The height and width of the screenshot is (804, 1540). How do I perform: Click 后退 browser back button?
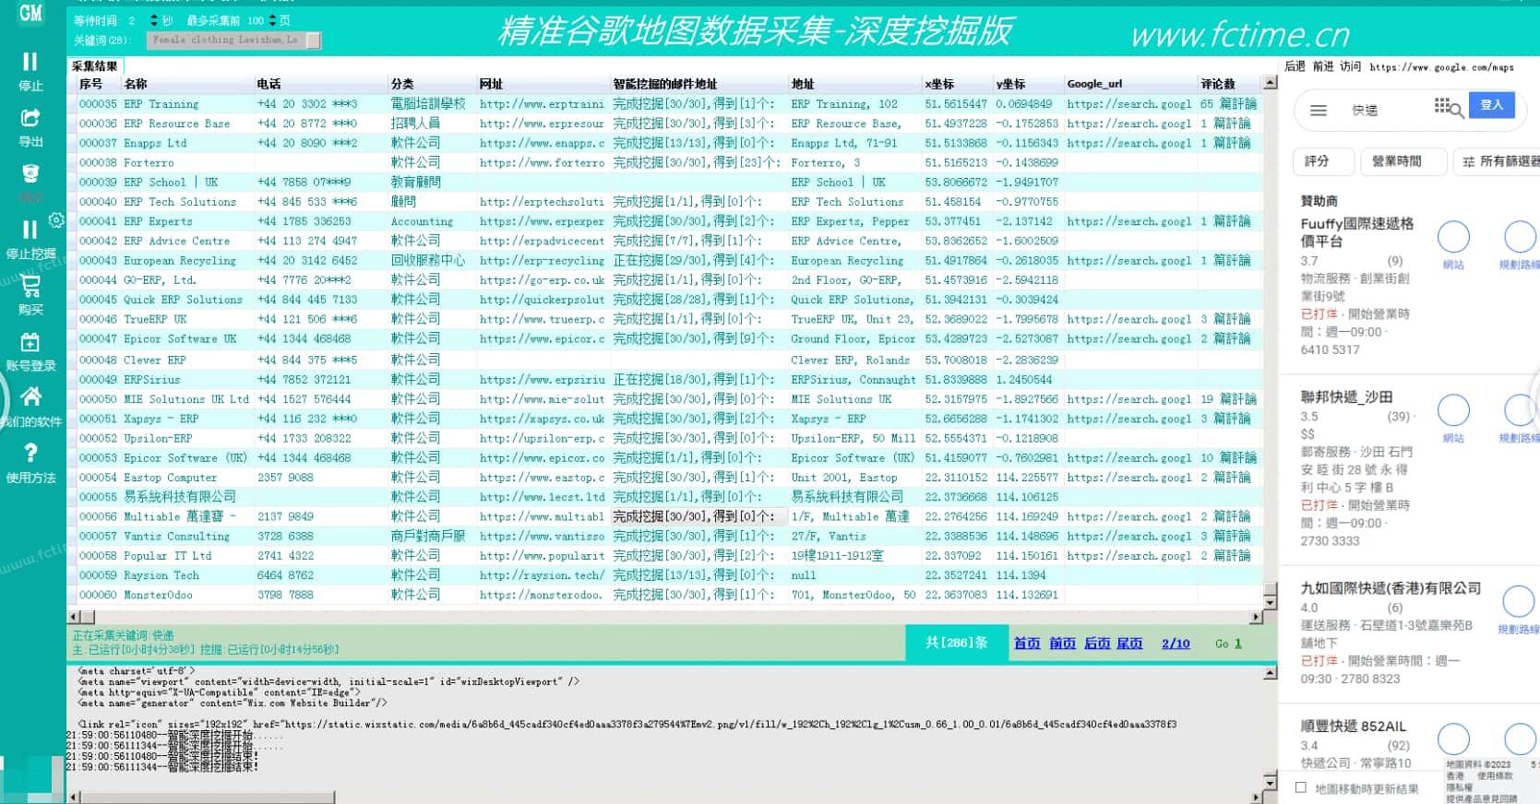pos(1295,66)
